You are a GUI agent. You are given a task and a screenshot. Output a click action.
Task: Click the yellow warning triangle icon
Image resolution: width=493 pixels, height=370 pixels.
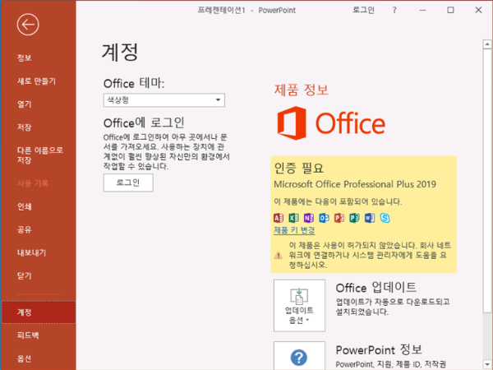(278, 255)
